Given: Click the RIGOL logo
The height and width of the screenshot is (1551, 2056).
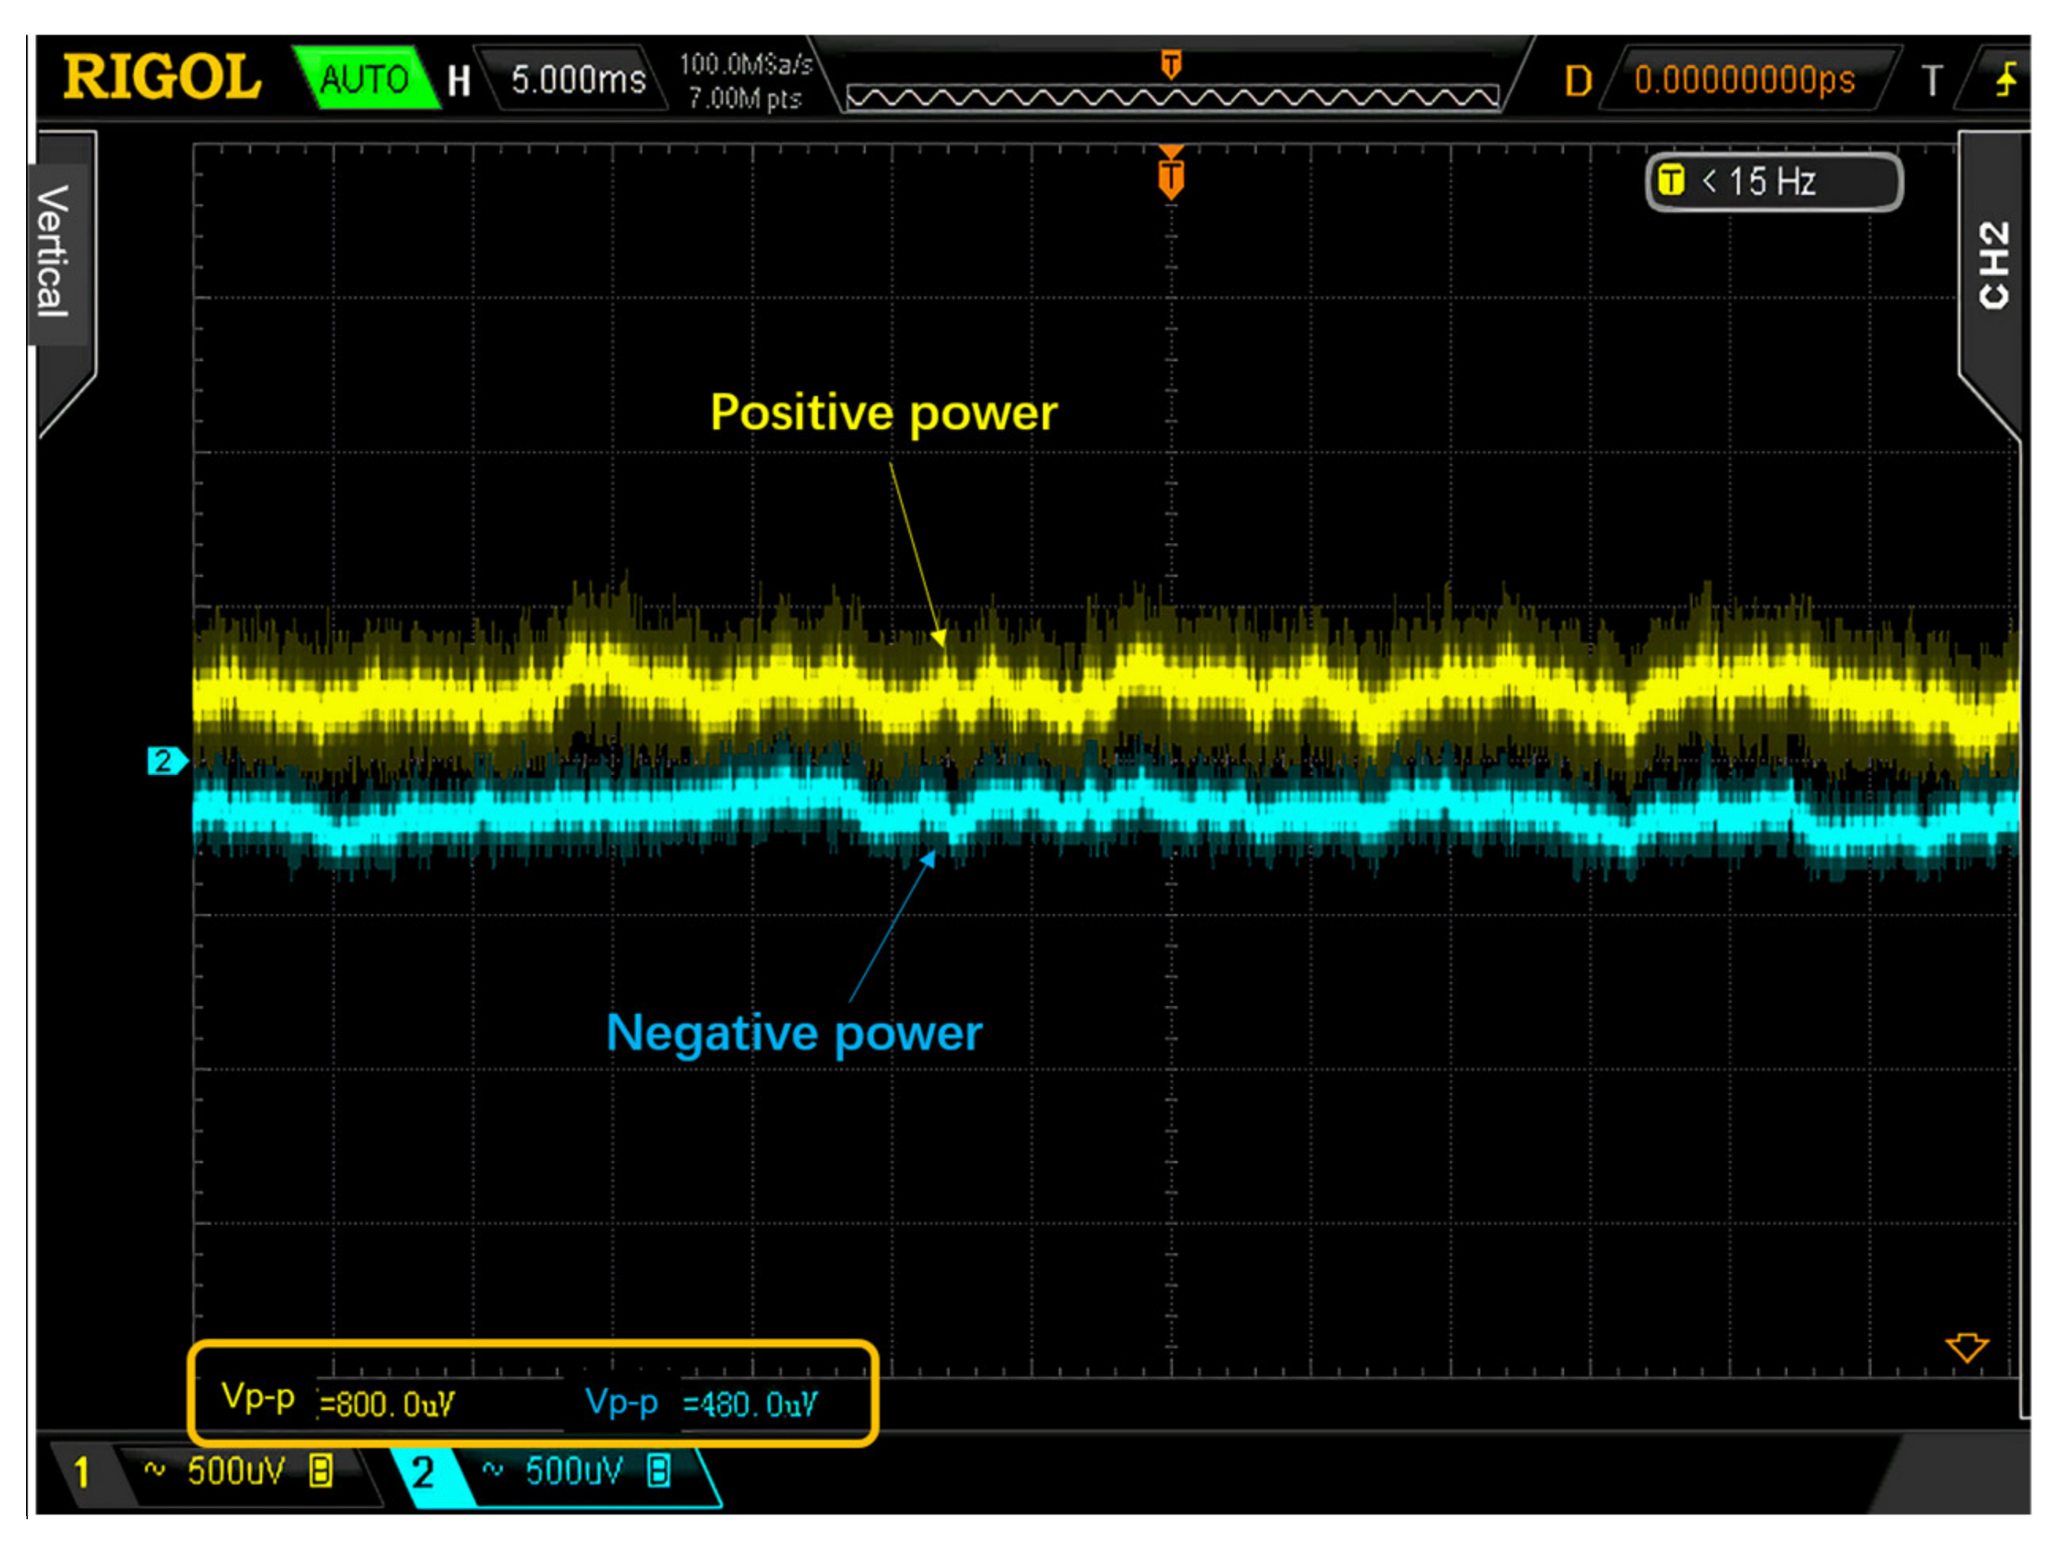Looking at the screenshot, I should [x=162, y=77].
